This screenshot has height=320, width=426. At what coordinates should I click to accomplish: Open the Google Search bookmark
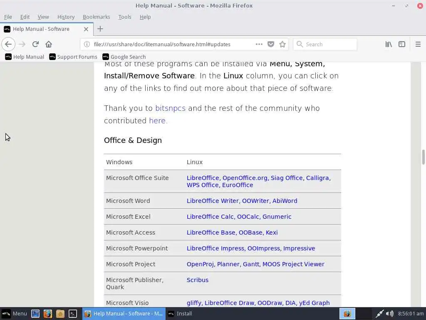[x=124, y=57]
